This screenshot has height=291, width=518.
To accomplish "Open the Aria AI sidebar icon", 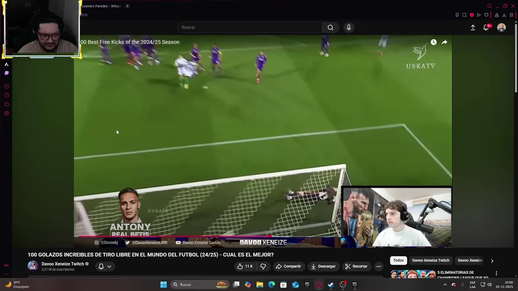I will point(6,64).
